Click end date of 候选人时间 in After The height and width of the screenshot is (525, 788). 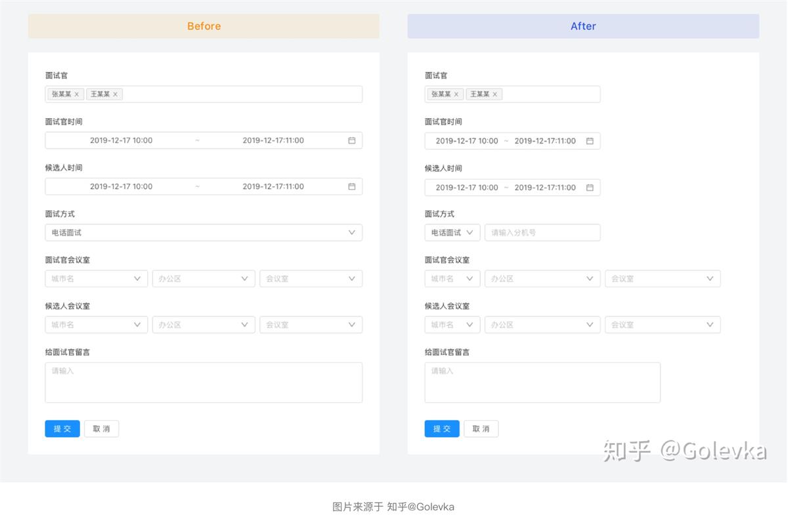tap(545, 188)
